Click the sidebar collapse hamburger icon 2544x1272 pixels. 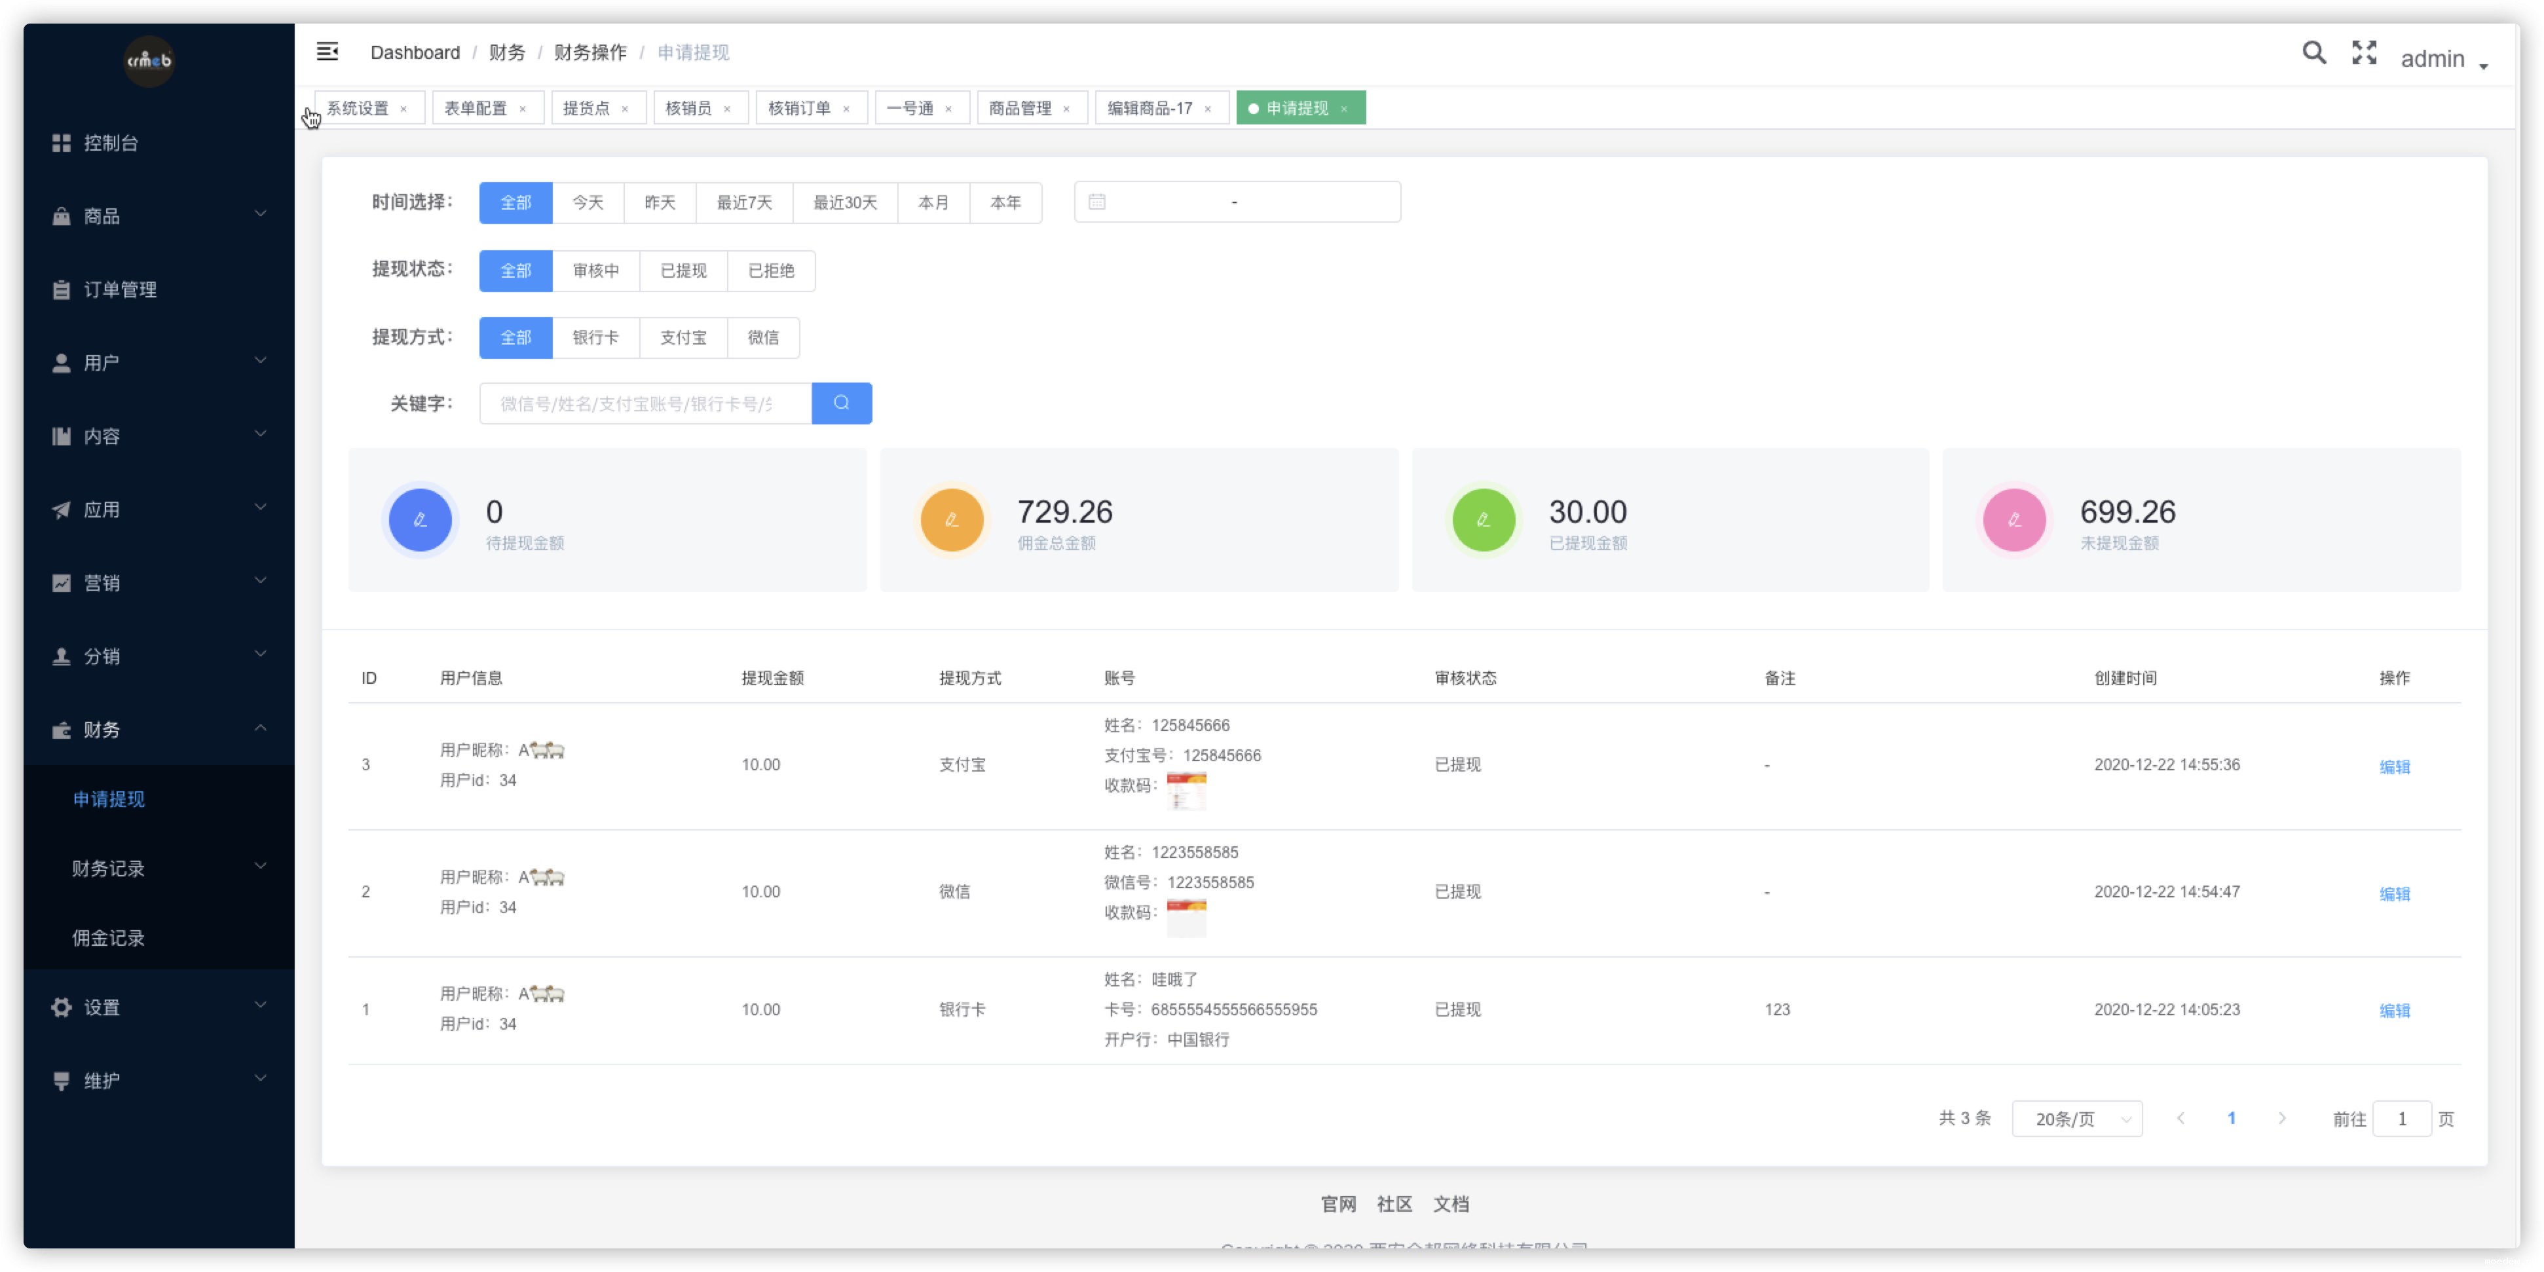(327, 51)
